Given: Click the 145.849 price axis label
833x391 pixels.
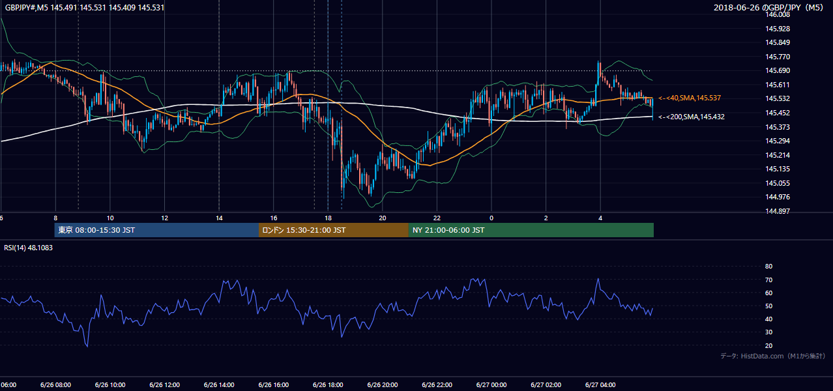Looking at the screenshot, I should pyautogui.click(x=778, y=43).
